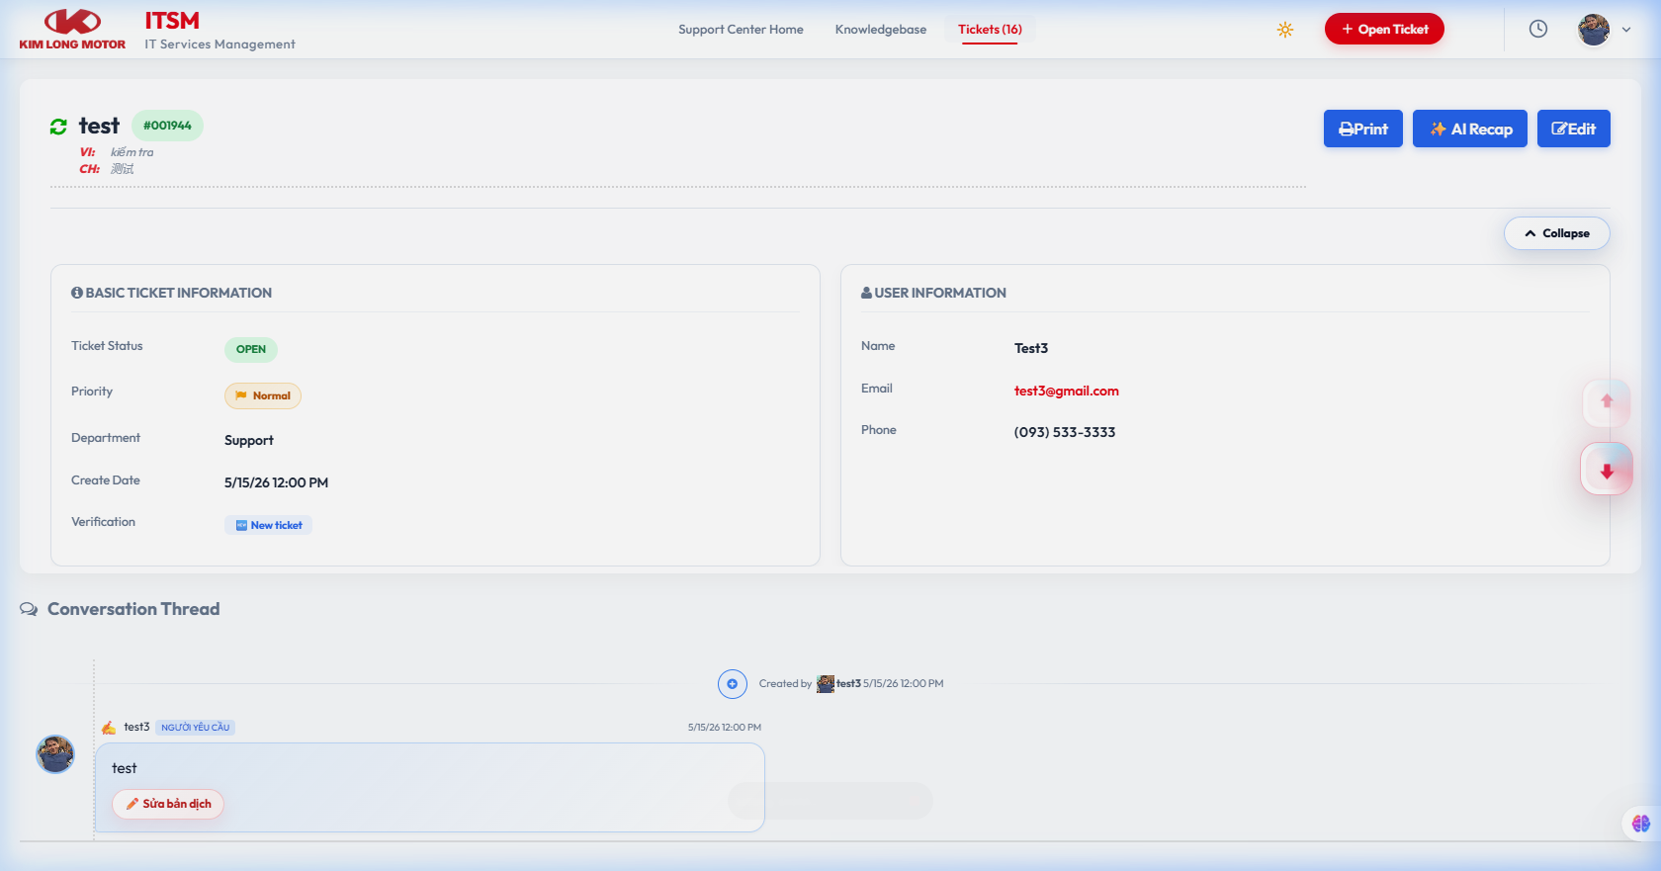Viewport: 1661px width, 871px height.
Task: Open the clock history icon
Action: (x=1538, y=30)
